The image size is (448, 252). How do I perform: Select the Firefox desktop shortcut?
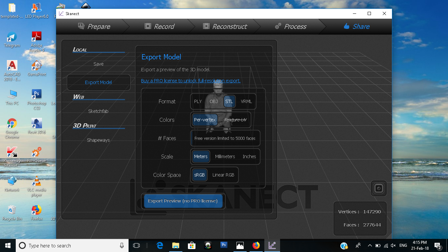click(x=36, y=213)
